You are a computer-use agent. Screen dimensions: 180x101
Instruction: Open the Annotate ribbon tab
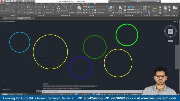tap(21, 4)
